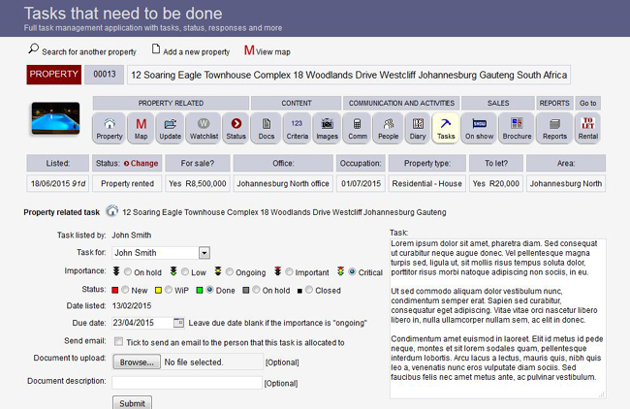Image resolution: width=630 pixels, height=409 pixels.
Task: Click the Change status link
Action: tap(144, 163)
